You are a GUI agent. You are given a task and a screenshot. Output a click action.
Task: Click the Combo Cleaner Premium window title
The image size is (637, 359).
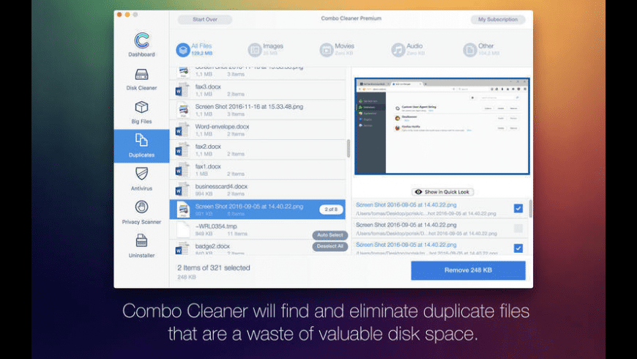point(351,18)
